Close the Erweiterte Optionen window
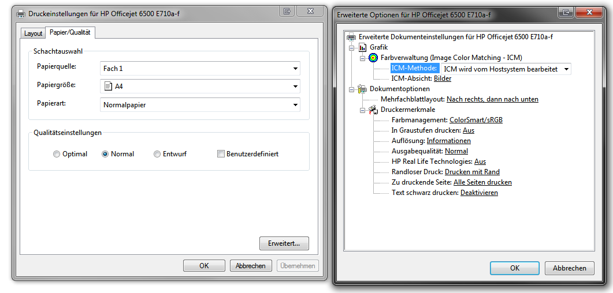 coord(588,13)
